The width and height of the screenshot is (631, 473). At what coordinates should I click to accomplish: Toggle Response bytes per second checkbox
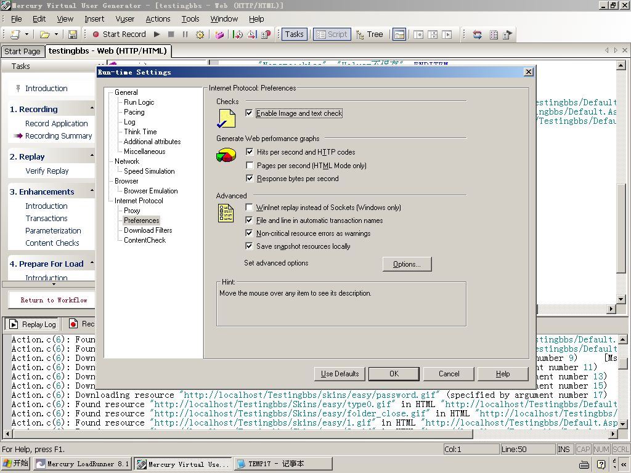click(x=250, y=178)
